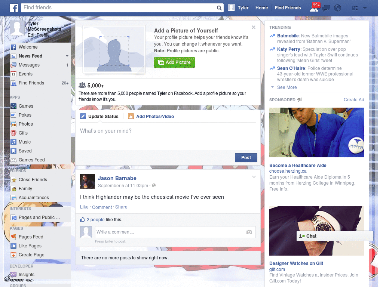Click the Facebook logo icon

14,8
